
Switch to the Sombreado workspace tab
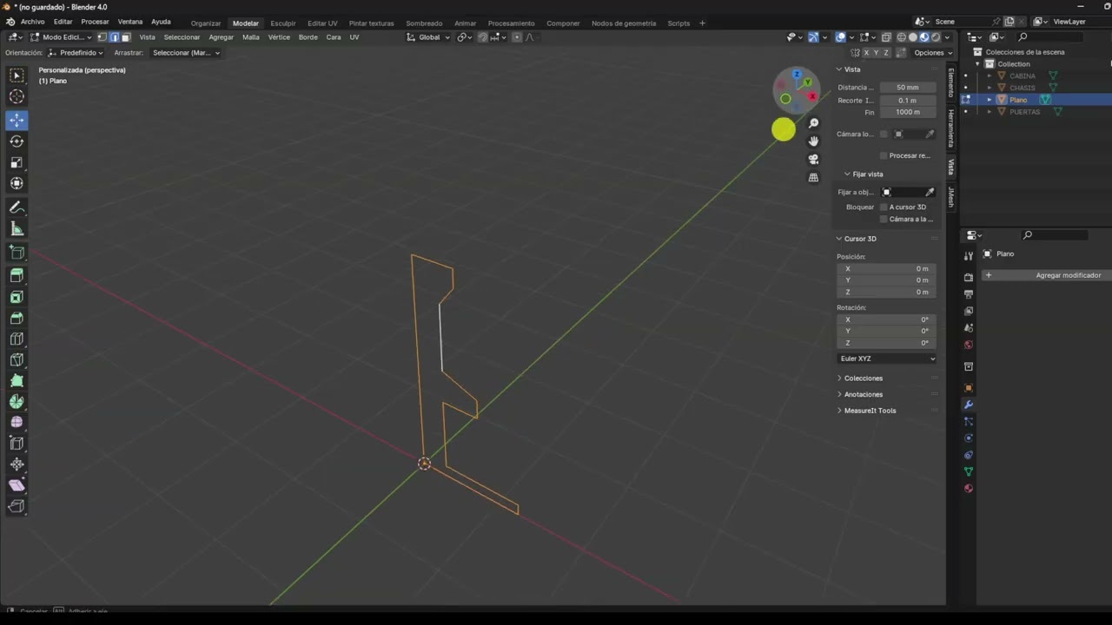click(424, 23)
